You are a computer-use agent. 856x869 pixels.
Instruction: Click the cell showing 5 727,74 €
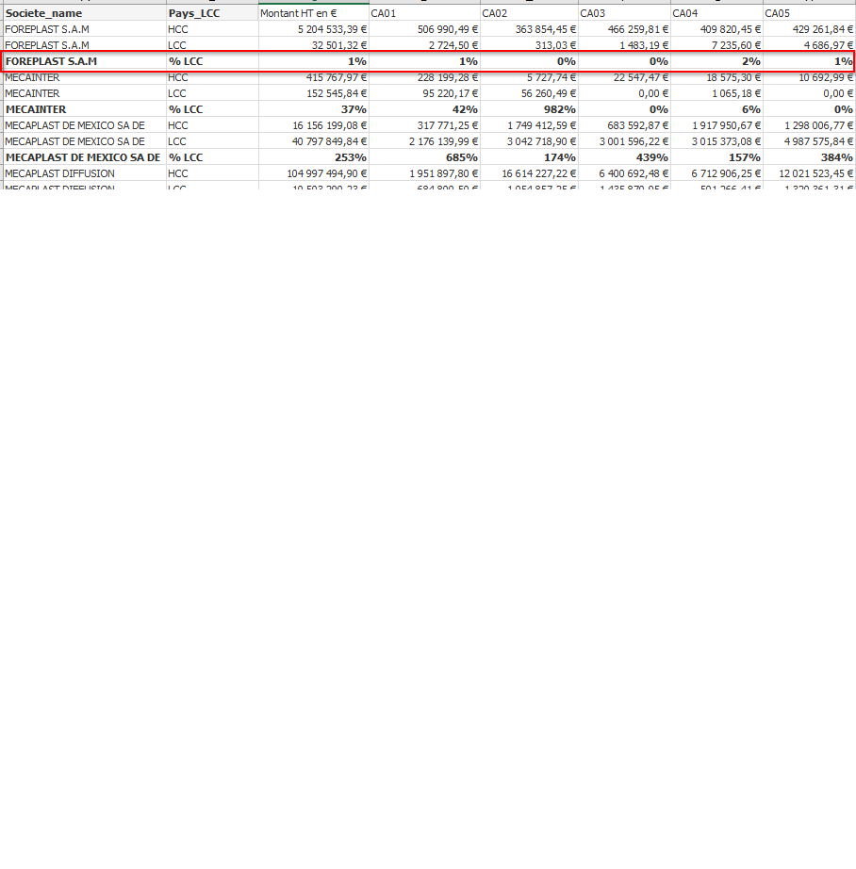(530, 77)
